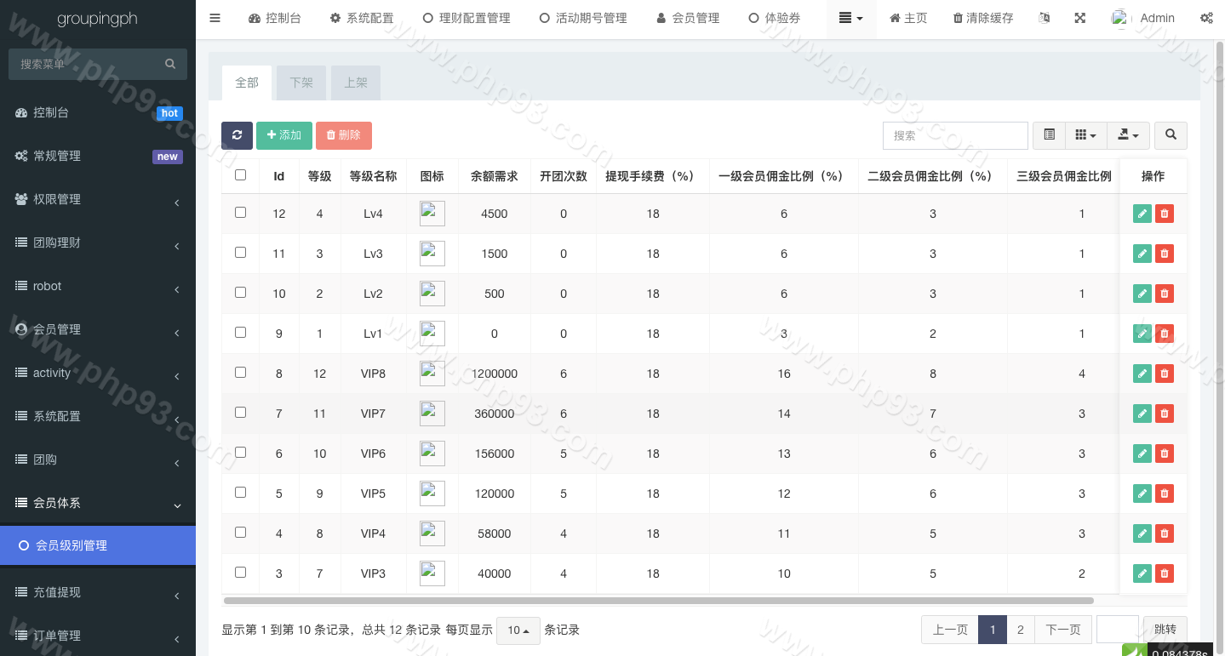Click the edit pencil icon for Lv4 row
This screenshot has height=656, width=1225.
(x=1142, y=214)
